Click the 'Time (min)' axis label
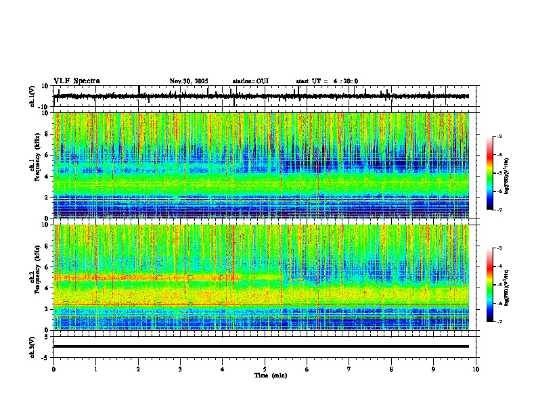The image size is (536, 414). (x=271, y=375)
